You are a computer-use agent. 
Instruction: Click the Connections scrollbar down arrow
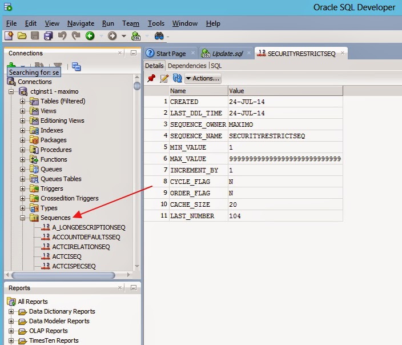137,266
